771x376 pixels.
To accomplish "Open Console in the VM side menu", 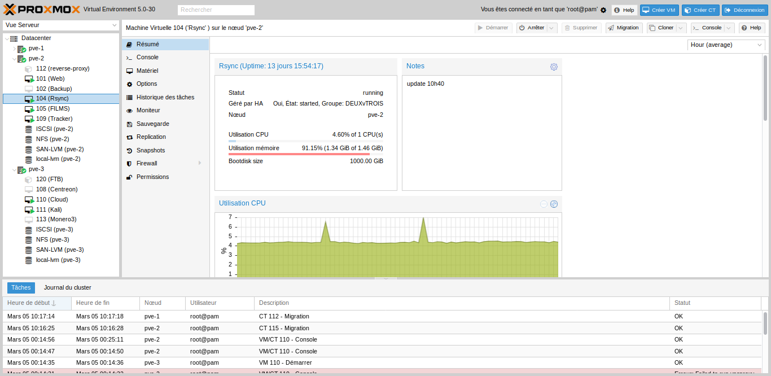I will [x=165, y=58].
